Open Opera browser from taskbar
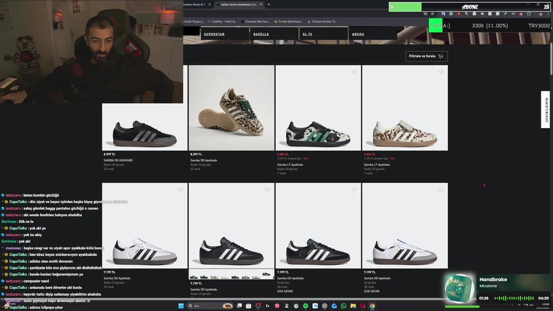553x311 pixels. [362, 306]
